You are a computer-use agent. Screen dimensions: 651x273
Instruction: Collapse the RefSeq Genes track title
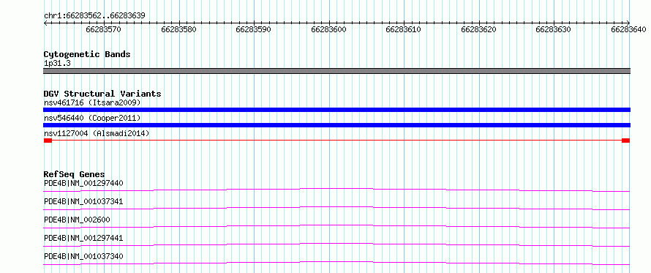click(x=75, y=174)
